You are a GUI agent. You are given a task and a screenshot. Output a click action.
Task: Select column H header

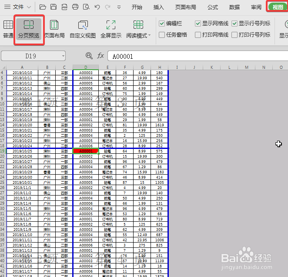pos(160,68)
